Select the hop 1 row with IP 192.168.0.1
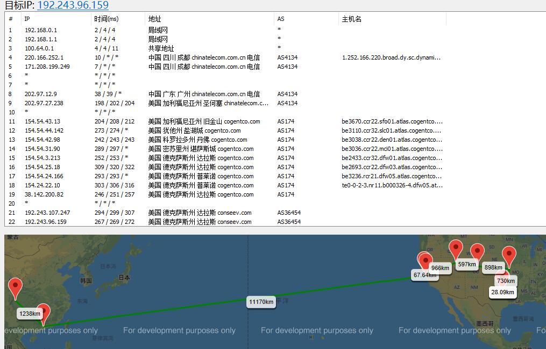 pos(226,30)
